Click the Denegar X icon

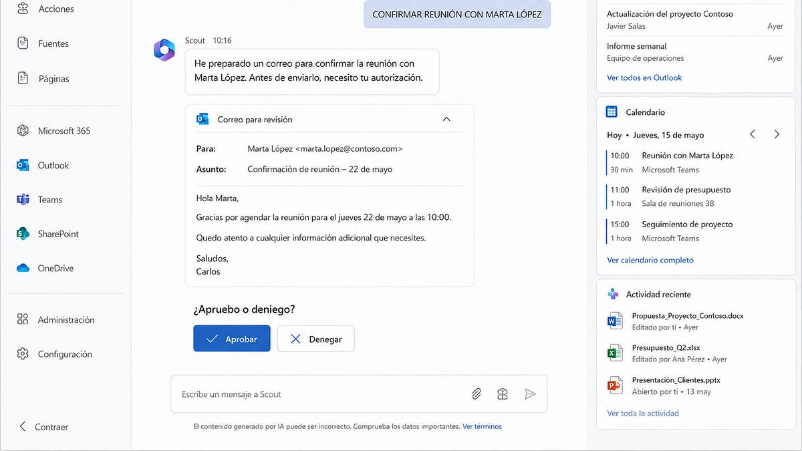(x=295, y=339)
